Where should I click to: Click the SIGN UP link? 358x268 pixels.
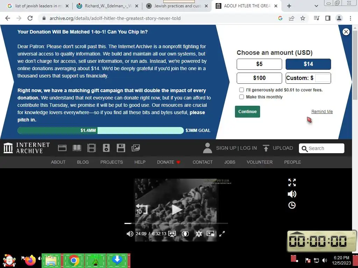click(x=226, y=148)
